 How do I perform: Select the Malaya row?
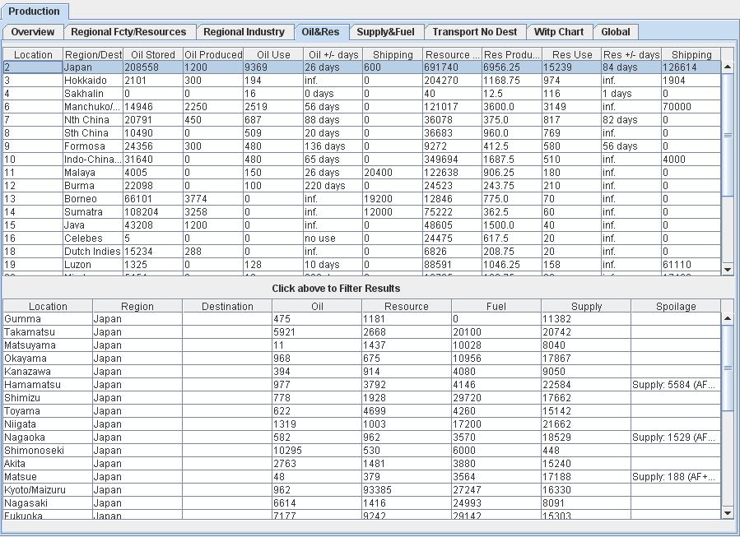click(362, 173)
